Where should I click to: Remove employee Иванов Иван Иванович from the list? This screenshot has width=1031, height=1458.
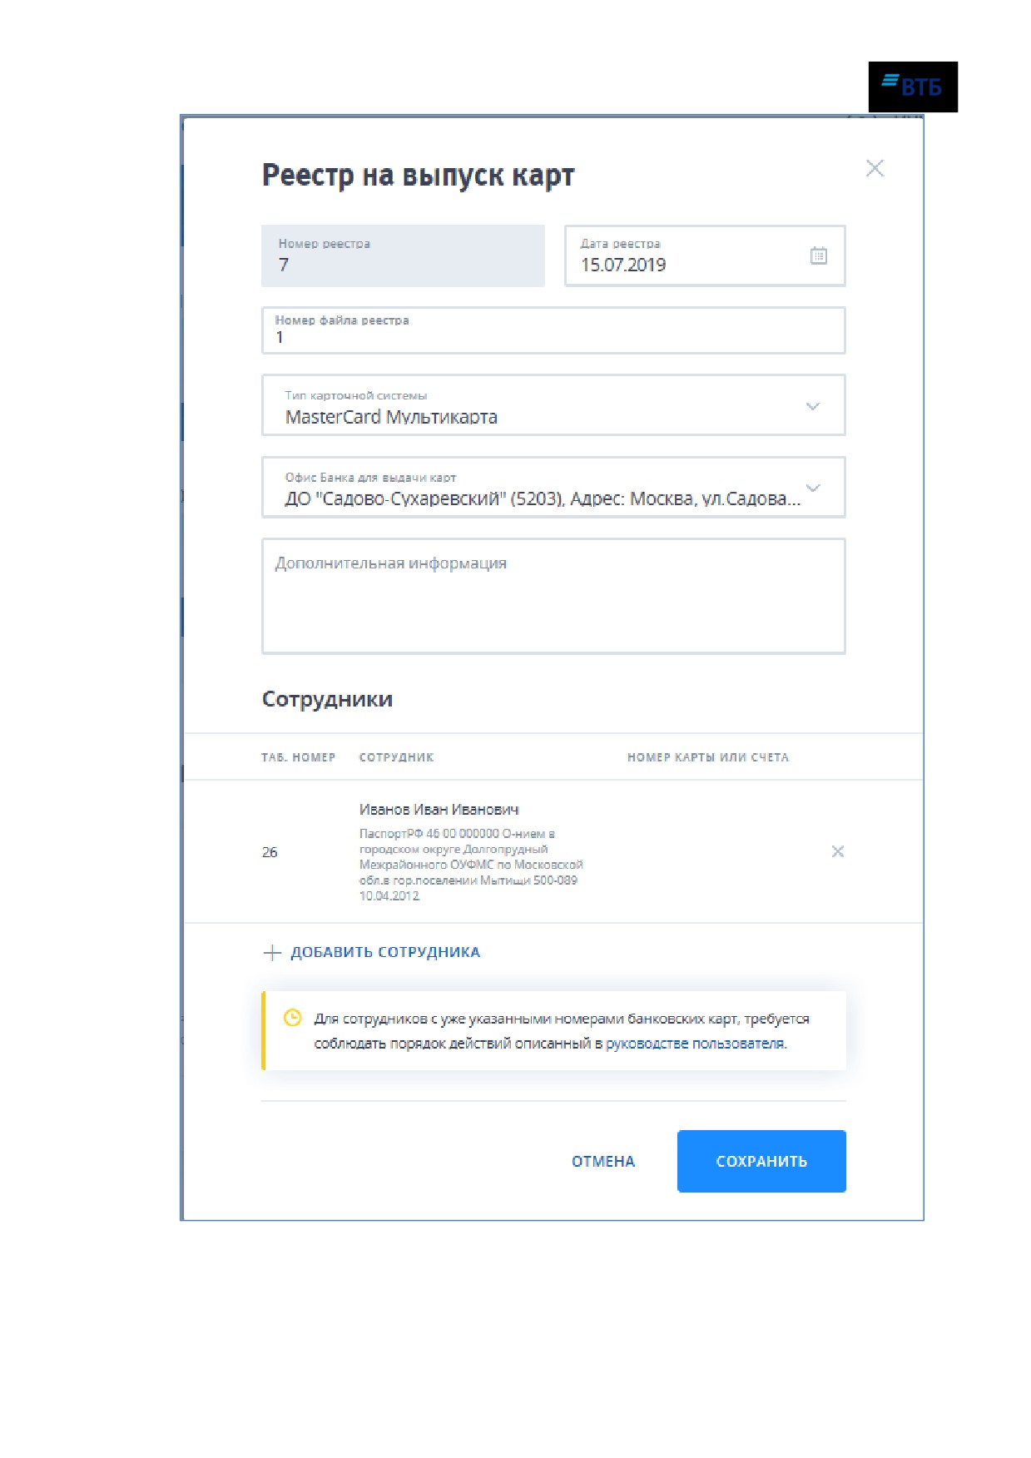tap(838, 850)
